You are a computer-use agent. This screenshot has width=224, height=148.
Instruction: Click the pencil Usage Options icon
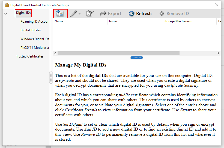[x=74, y=14]
